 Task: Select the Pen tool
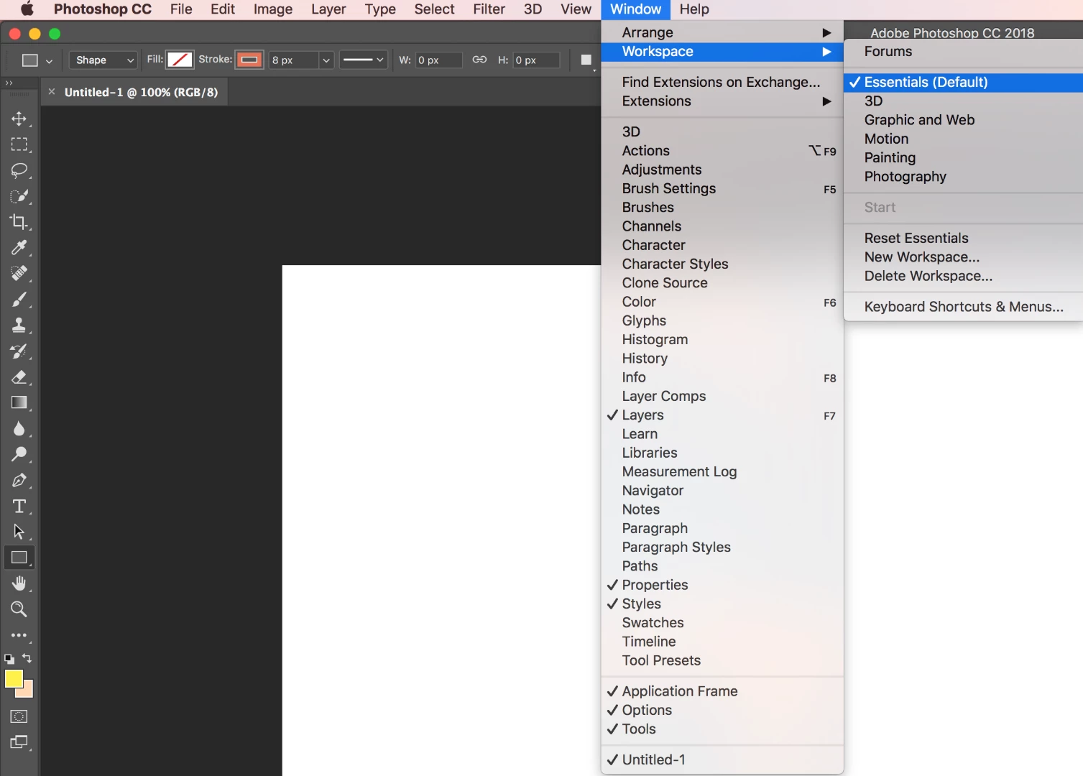(x=19, y=481)
